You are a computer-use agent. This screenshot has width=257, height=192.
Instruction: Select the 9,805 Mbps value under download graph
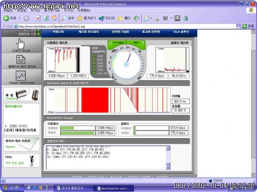point(57,76)
